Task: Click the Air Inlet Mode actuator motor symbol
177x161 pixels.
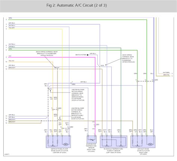Action: (150, 145)
